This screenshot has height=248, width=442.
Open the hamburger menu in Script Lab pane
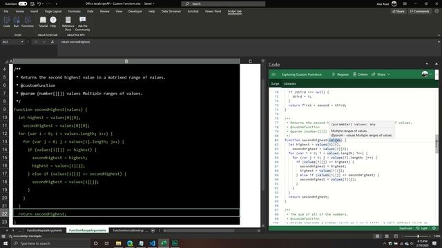[273, 74]
